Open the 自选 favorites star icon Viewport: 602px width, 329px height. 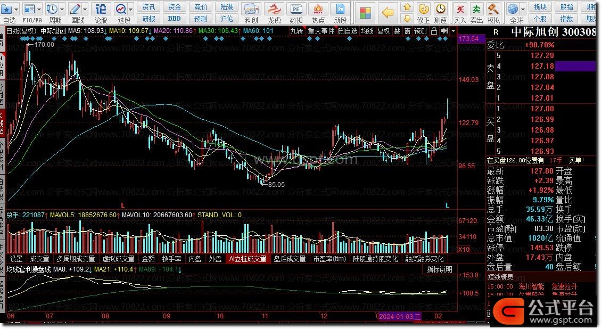pyautogui.click(x=7, y=9)
